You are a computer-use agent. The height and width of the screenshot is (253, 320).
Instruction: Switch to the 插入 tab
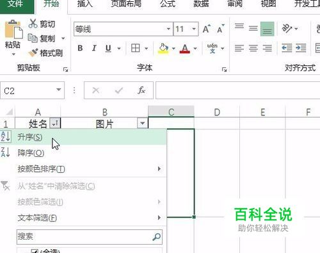(85, 4)
